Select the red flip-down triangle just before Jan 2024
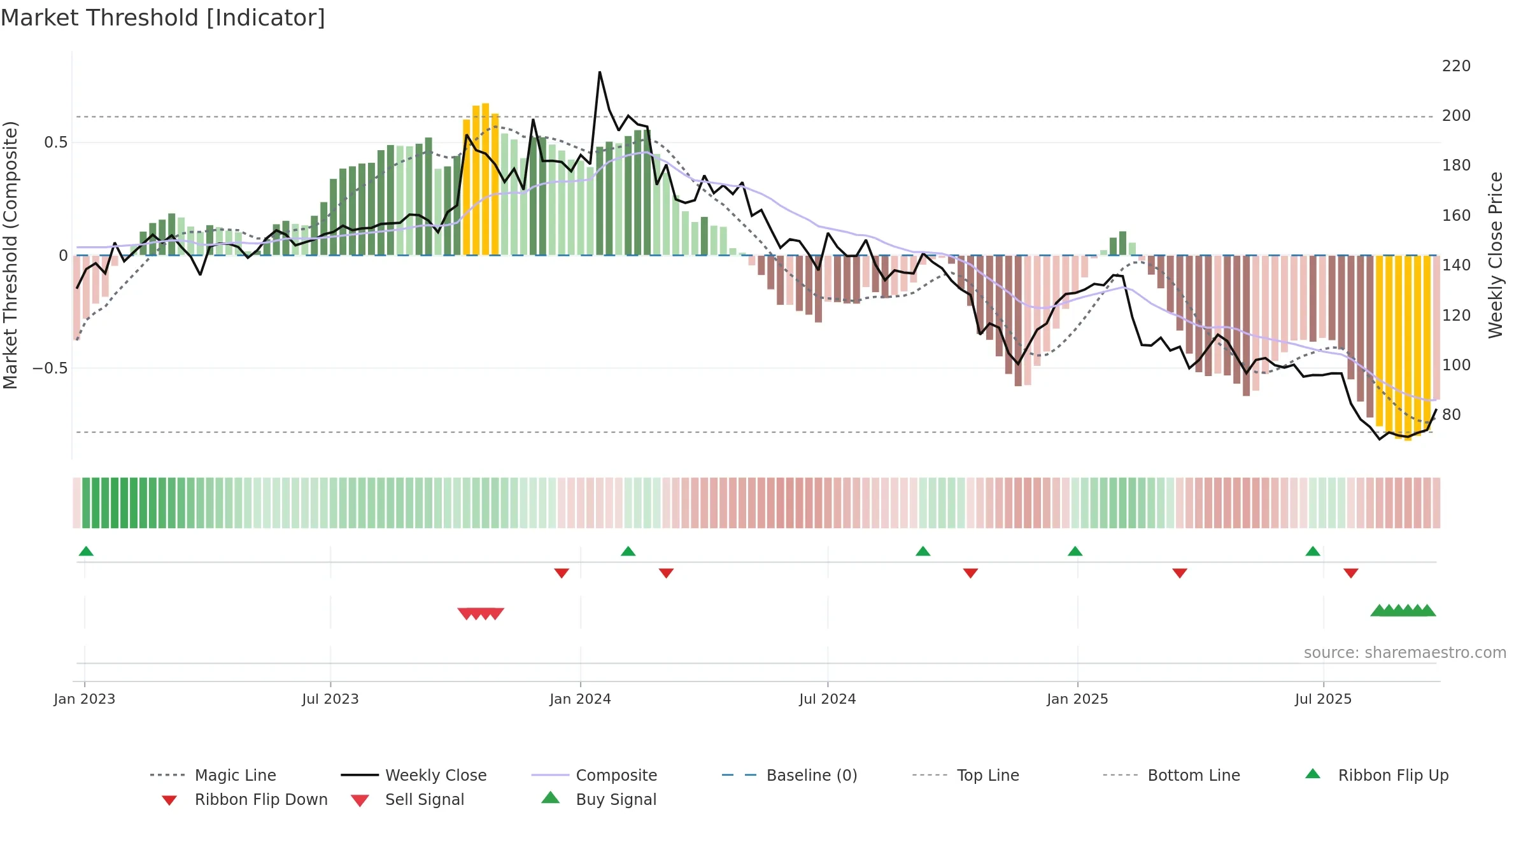The height and width of the screenshot is (859, 1528). [x=562, y=573]
